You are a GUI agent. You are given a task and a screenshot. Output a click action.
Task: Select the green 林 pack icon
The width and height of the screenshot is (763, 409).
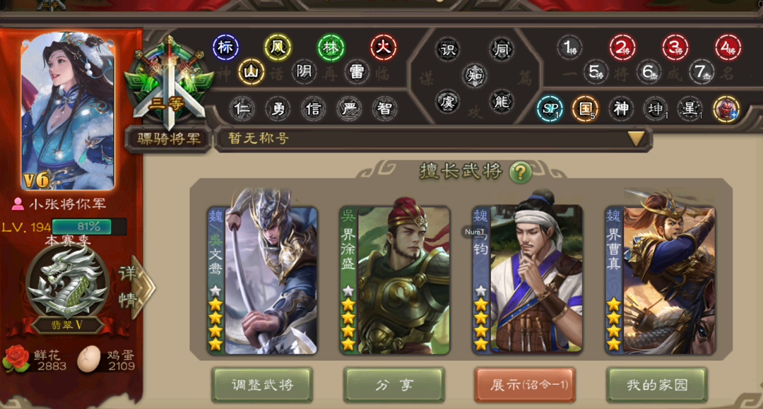(331, 47)
